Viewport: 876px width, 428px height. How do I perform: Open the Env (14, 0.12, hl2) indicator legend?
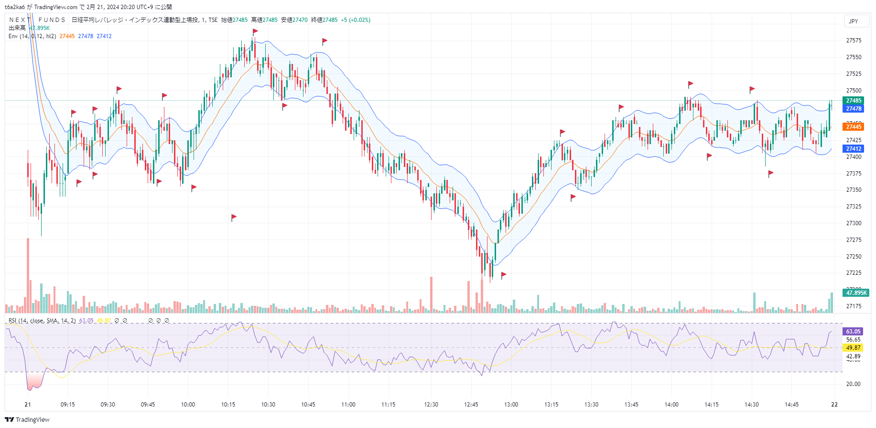pos(32,36)
